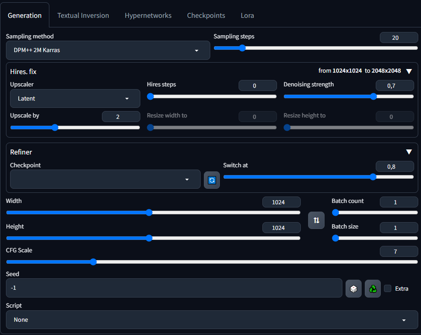
Task: Click the Upscale by slider handle
Action: tap(55, 128)
